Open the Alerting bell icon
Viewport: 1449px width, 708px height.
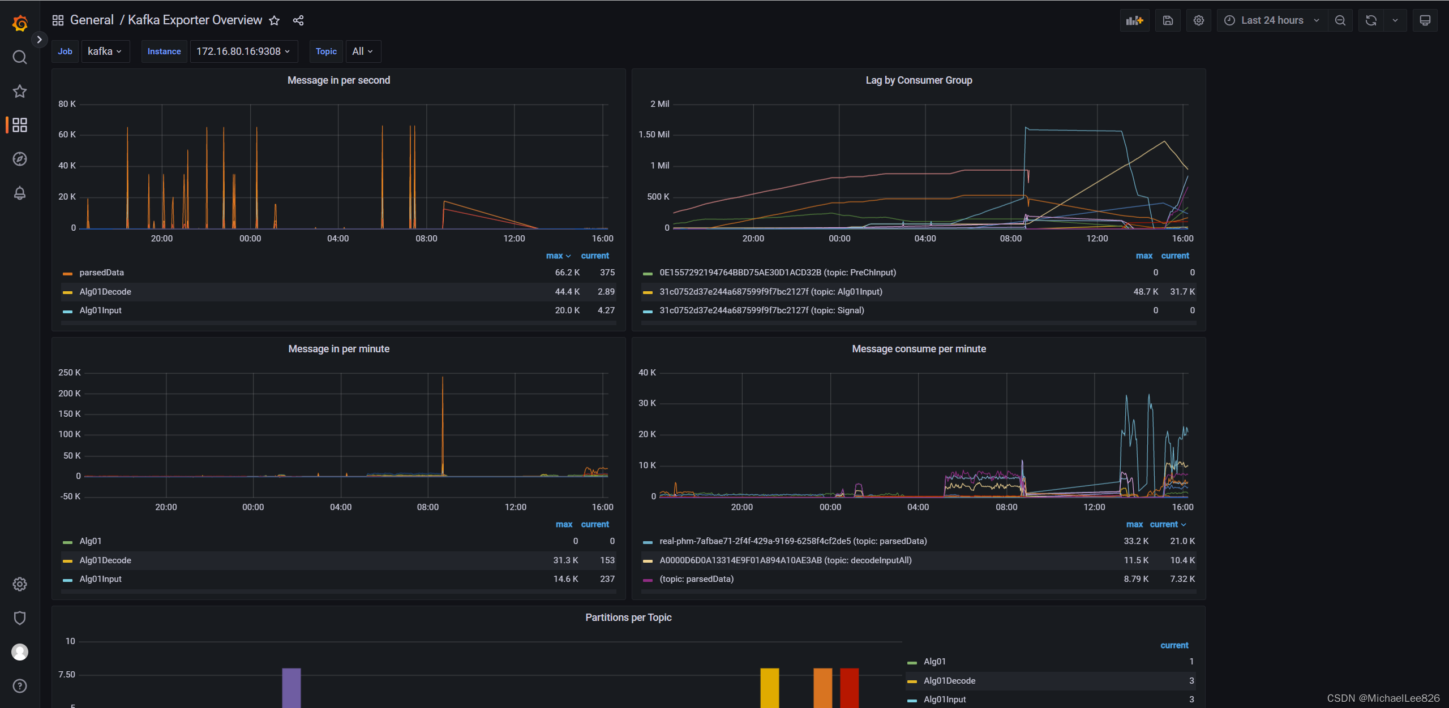[20, 193]
